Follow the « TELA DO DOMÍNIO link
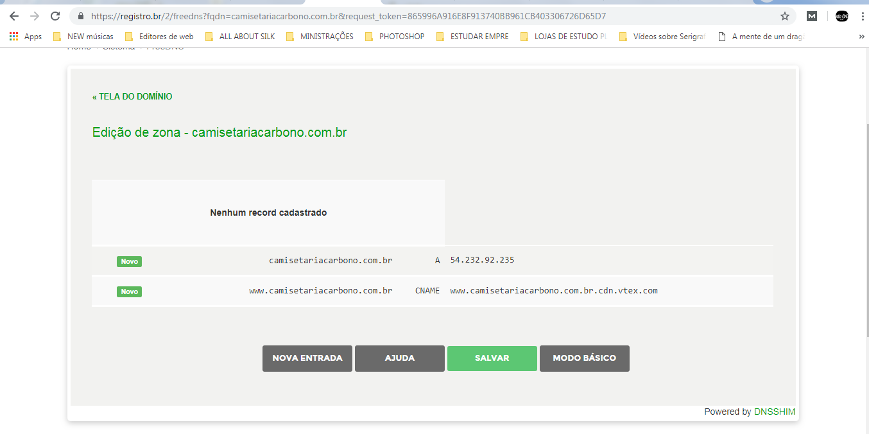869x434 pixels. [132, 97]
